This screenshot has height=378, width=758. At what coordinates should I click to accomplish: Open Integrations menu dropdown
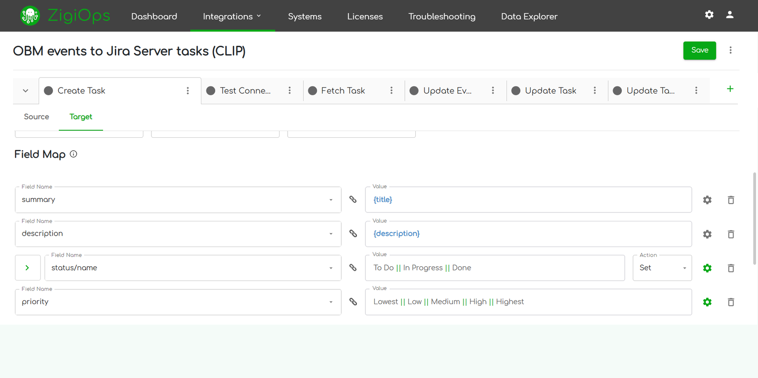click(232, 16)
